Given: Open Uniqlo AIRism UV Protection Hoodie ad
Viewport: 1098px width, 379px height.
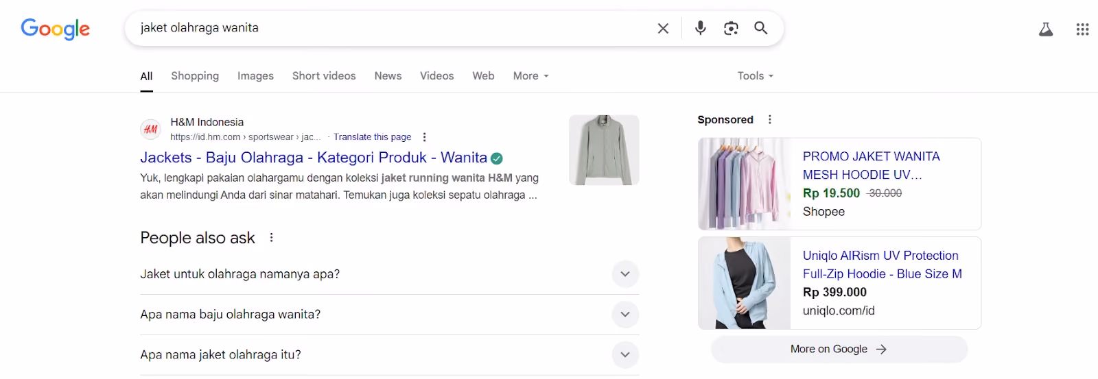Looking at the screenshot, I should (x=882, y=265).
